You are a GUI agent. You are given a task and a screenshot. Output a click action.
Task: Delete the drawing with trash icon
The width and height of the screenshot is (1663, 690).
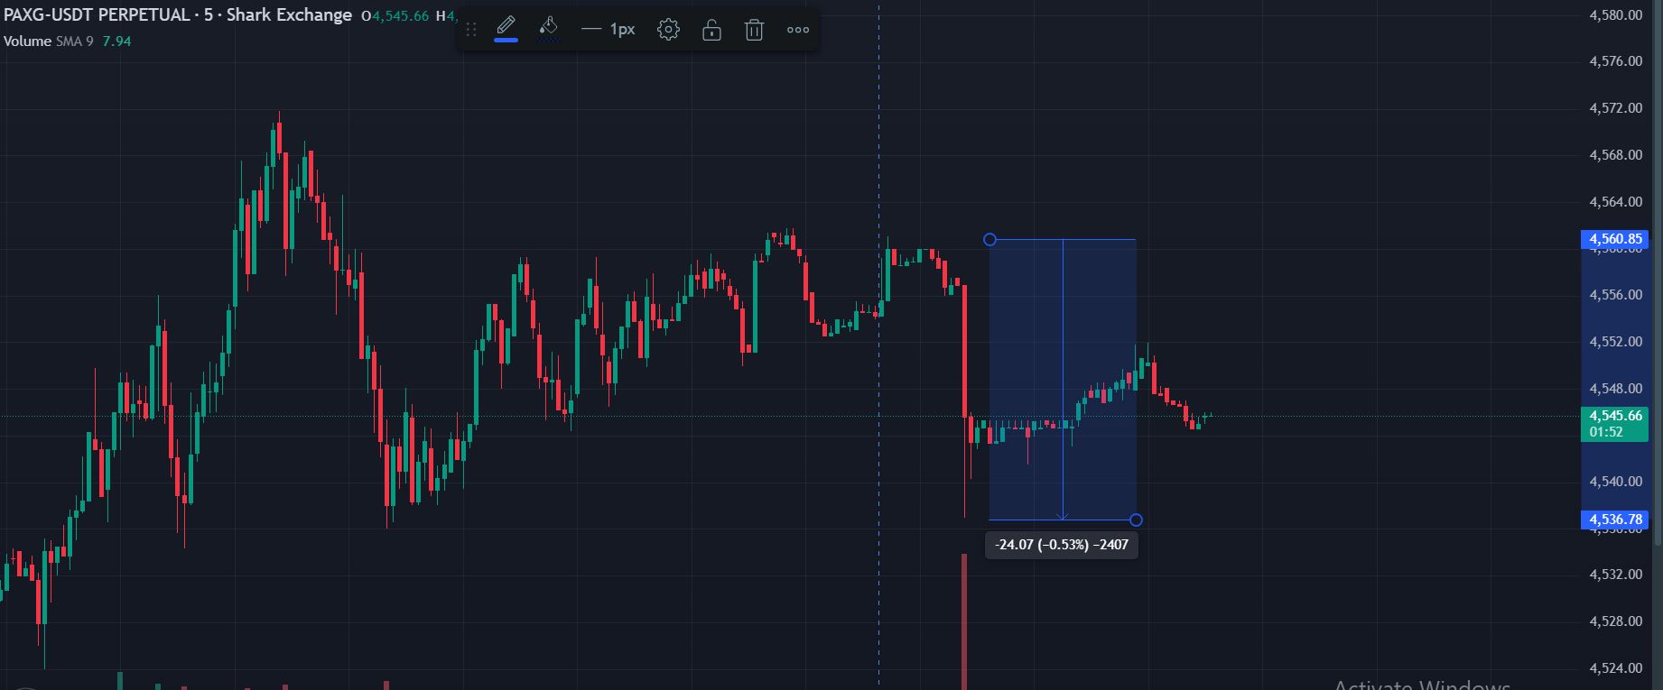tap(754, 30)
